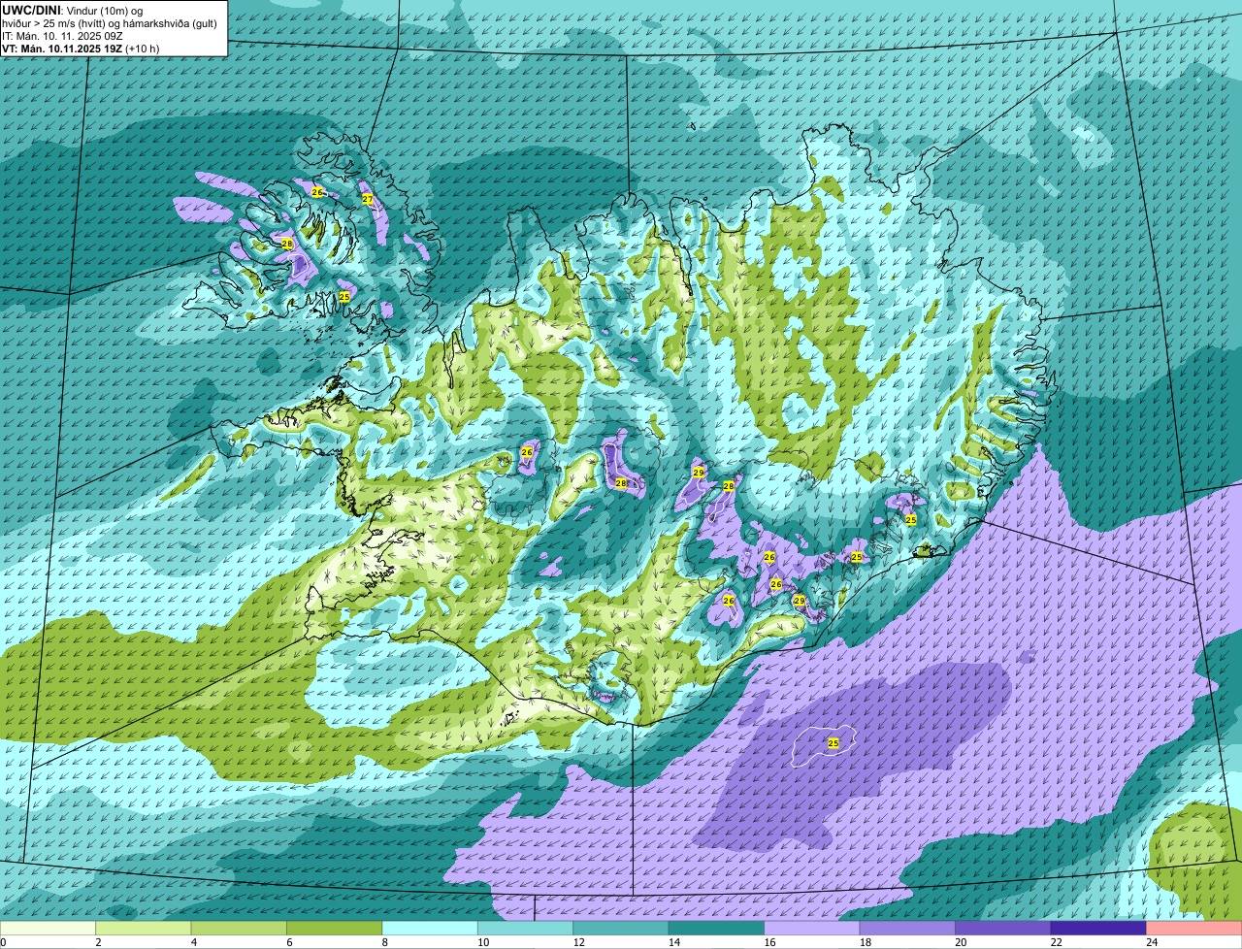
Task: Pick the violet 20–22 m/s legend swatch
Action: (1003, 928)
